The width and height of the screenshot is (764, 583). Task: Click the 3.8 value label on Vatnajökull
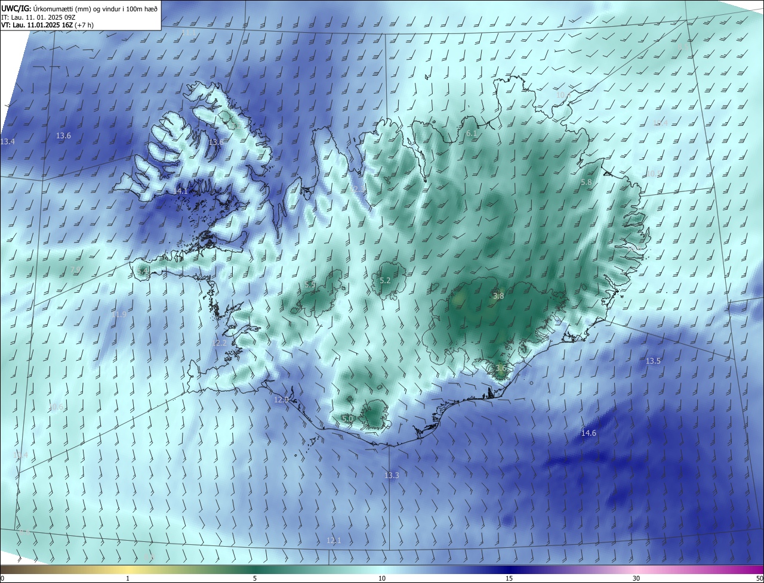click(x=499, y=296)
